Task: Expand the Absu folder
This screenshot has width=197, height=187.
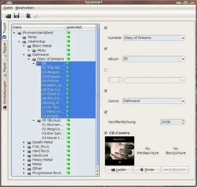Action: tap(29, 50)
